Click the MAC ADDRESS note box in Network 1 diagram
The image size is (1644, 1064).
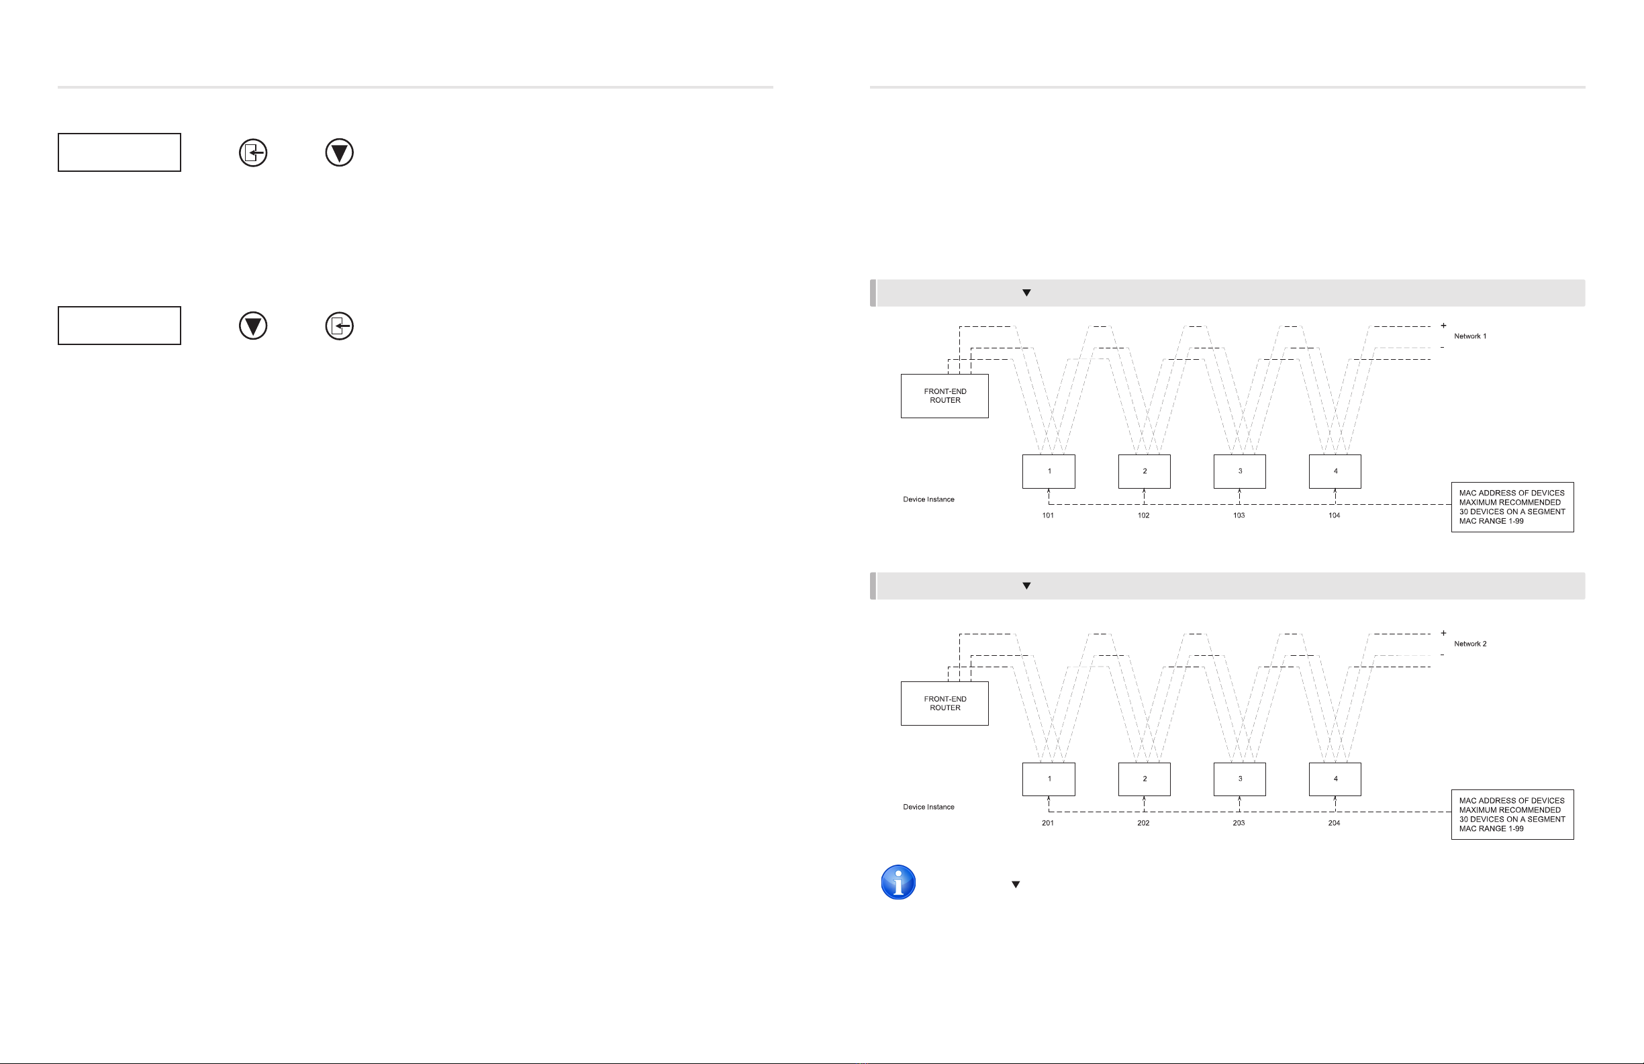point(1512,507)
